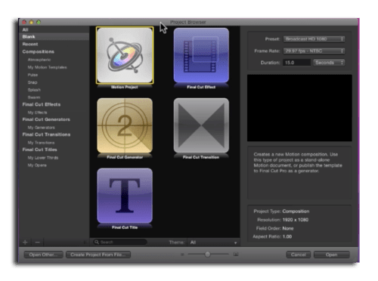Open My Opens in sidebar
Image resolution: width=378 pixels, height=281 pixels.
point(37,165)
